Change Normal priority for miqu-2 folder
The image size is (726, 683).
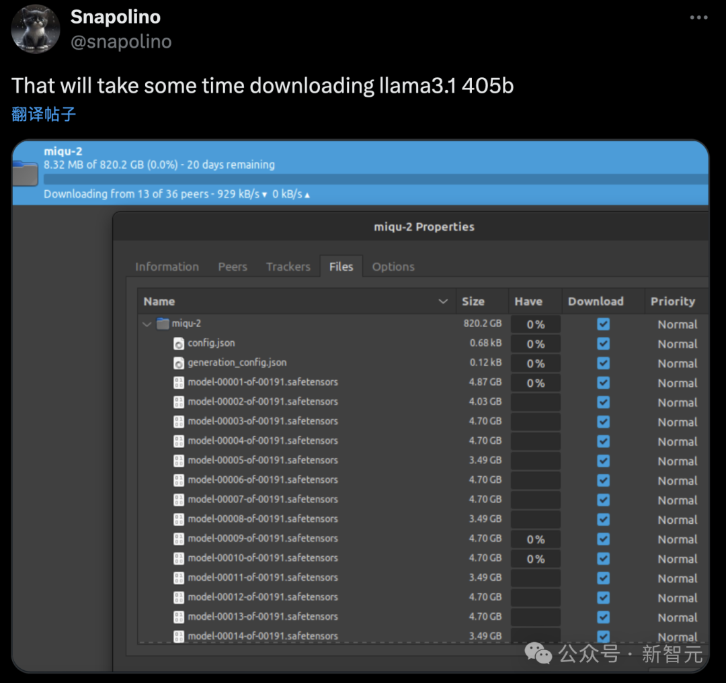click(678, 324)
